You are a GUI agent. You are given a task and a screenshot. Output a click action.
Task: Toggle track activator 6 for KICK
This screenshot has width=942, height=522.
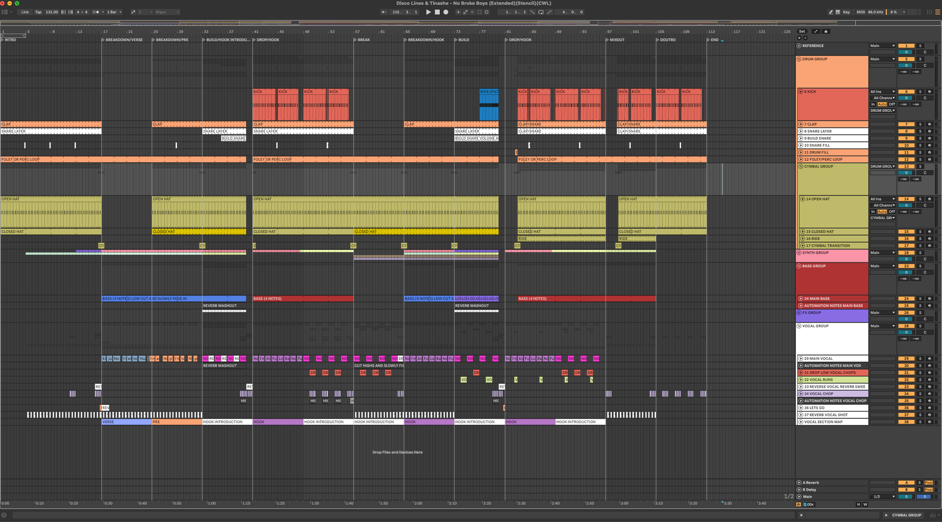click(906, 92)
